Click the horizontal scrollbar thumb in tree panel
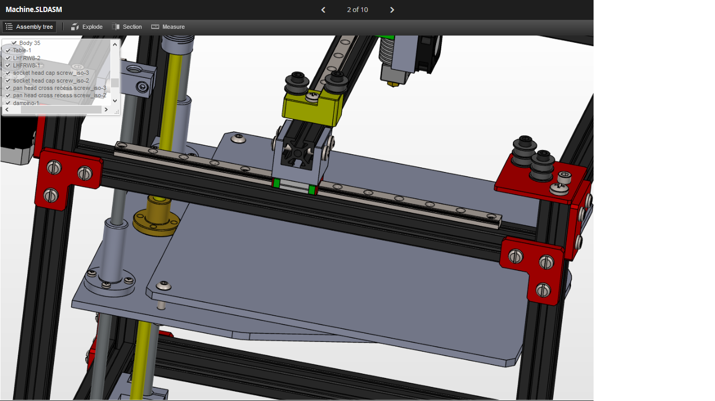The height and width of the screenshot is (401, 715). click(57, 109)
